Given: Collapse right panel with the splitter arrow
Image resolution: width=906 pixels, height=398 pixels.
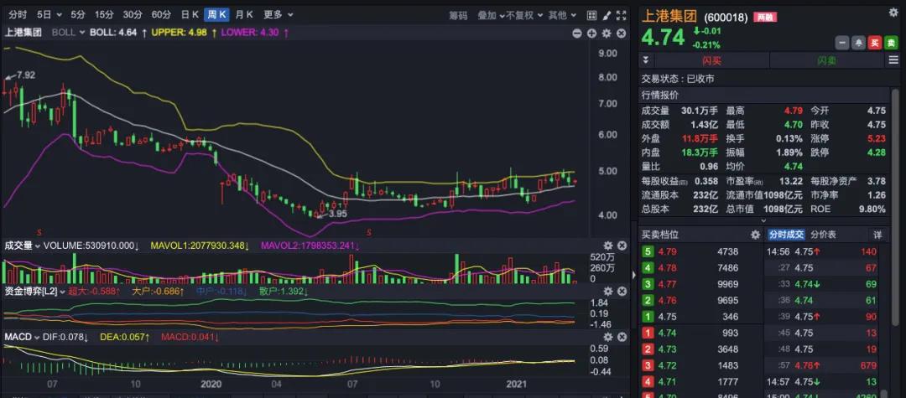Looking at the screenshot, I should 634,275.
